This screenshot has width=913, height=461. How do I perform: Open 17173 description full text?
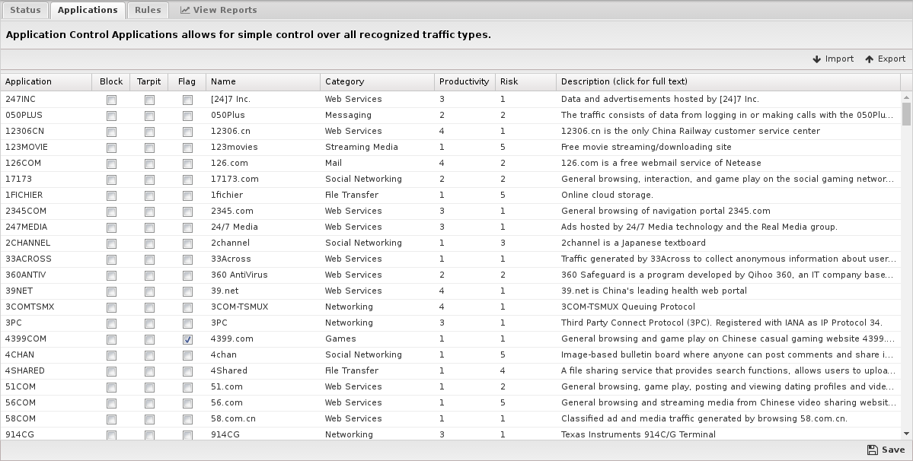727,179
